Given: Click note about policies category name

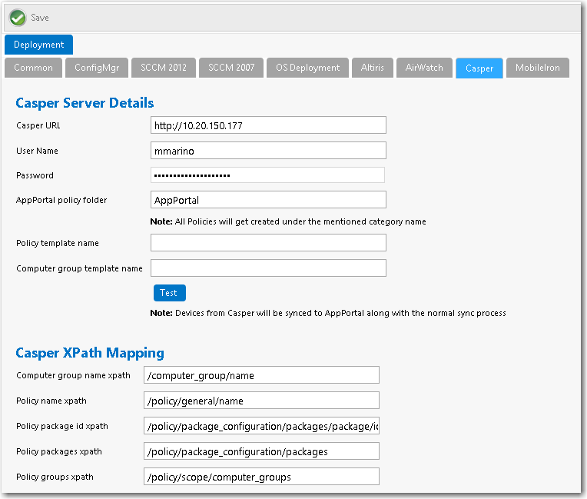Looking at the screenshot, I should tap(288, 221).
